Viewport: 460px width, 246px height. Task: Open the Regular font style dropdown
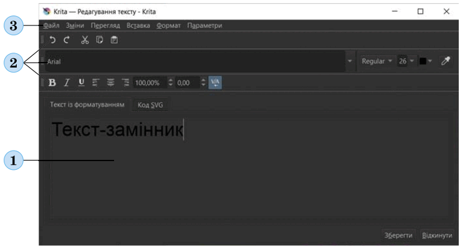[x=377, y=61]
